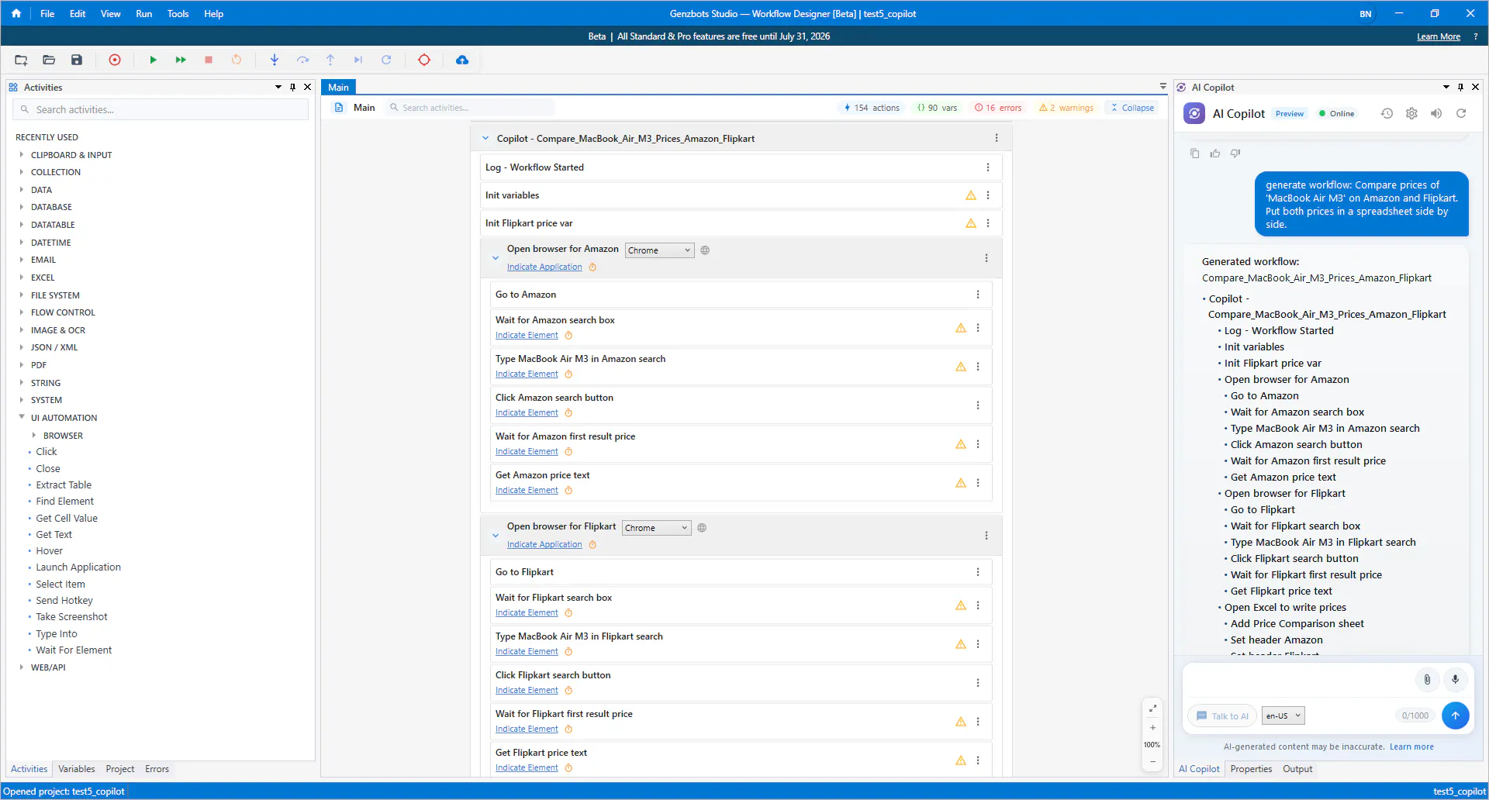This screenshot has width=1489, height=800.
Task: Open AI Copilot settings gear
Action: click(1411, 113)
